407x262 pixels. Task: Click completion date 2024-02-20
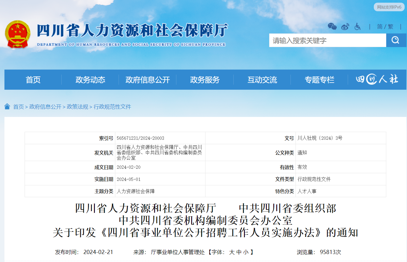click(129, 167)
